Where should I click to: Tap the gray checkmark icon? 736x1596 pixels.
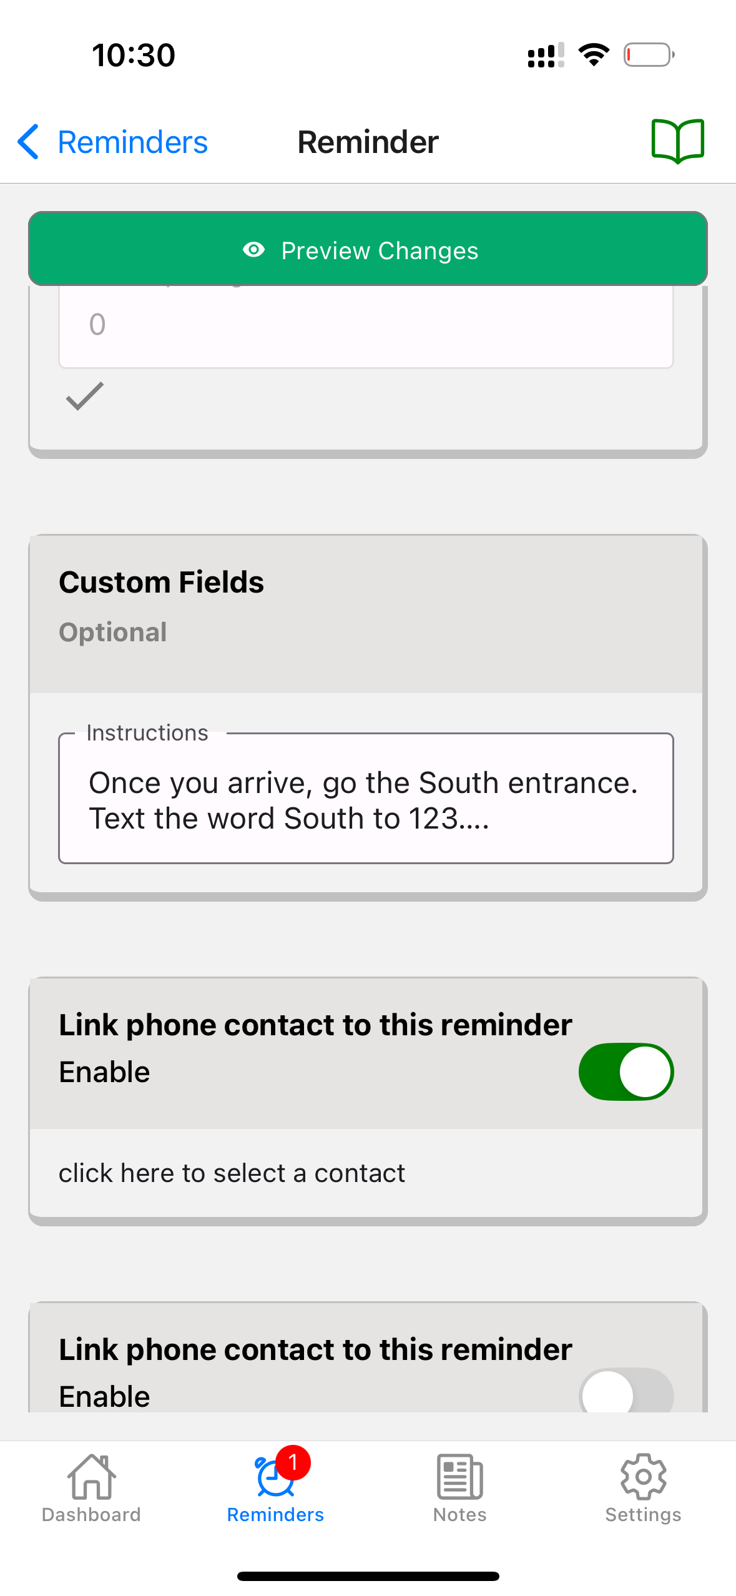(x=85, y=396)
